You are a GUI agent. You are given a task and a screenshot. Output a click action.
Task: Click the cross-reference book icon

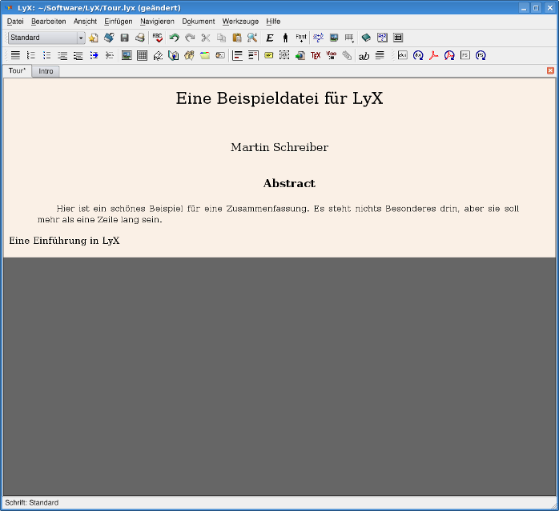[174, 55]
